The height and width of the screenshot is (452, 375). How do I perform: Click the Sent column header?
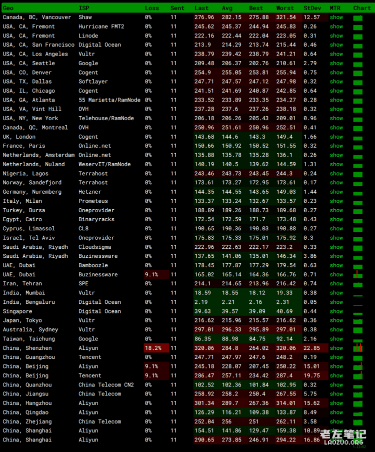(177, 8)
